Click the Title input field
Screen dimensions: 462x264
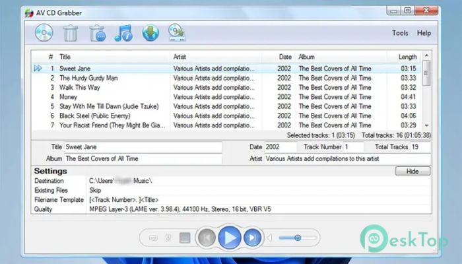pos(143,147)
